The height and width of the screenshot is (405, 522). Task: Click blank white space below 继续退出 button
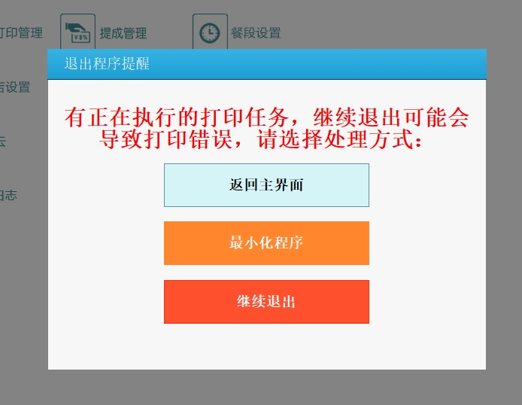point(266,346)
